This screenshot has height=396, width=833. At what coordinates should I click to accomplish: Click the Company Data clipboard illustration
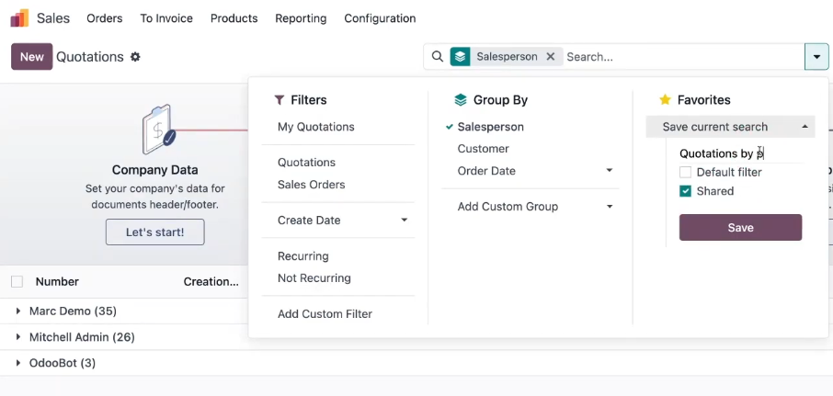coord(159,129)
